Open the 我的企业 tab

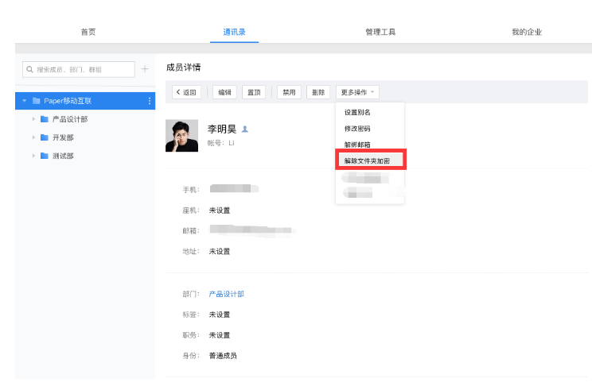(x=526, y=32)
